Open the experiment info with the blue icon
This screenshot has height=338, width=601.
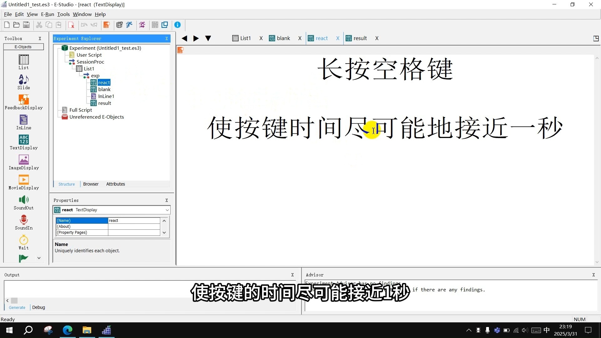(177, 25)
